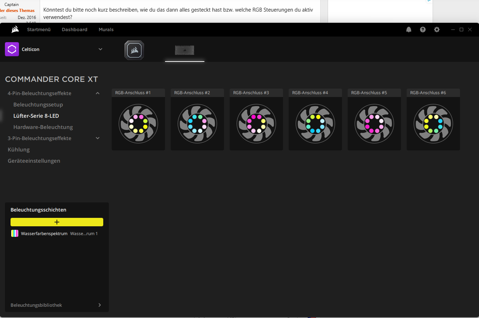Open Beleuchtungssetup
Image resolution: width=479 pixels, height=318 pixels.
pyautogui.click(x=38, y=104)
